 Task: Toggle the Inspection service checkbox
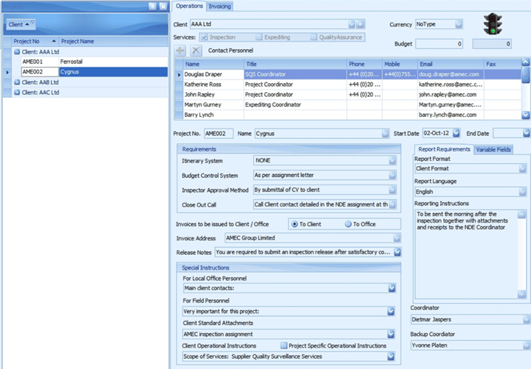(x=204, y=37)
